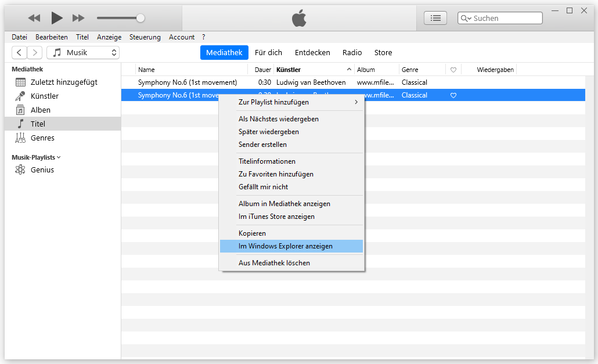Adjust the volume slider knob
The width and height of the screenshot is (598, 364).
141,18
